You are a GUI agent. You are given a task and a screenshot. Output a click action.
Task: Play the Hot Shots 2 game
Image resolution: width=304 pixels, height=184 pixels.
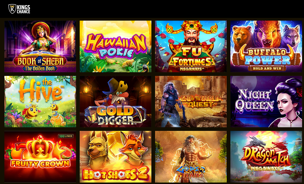pyautogui.click(x=115, y=156)
